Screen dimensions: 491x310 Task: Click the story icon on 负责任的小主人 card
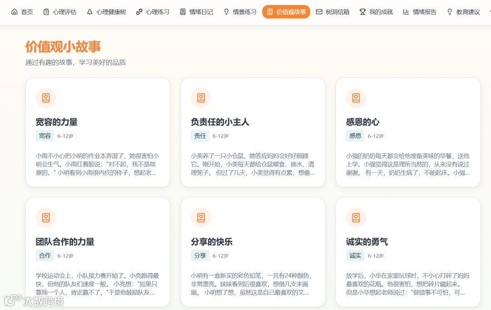pos(201,98)
